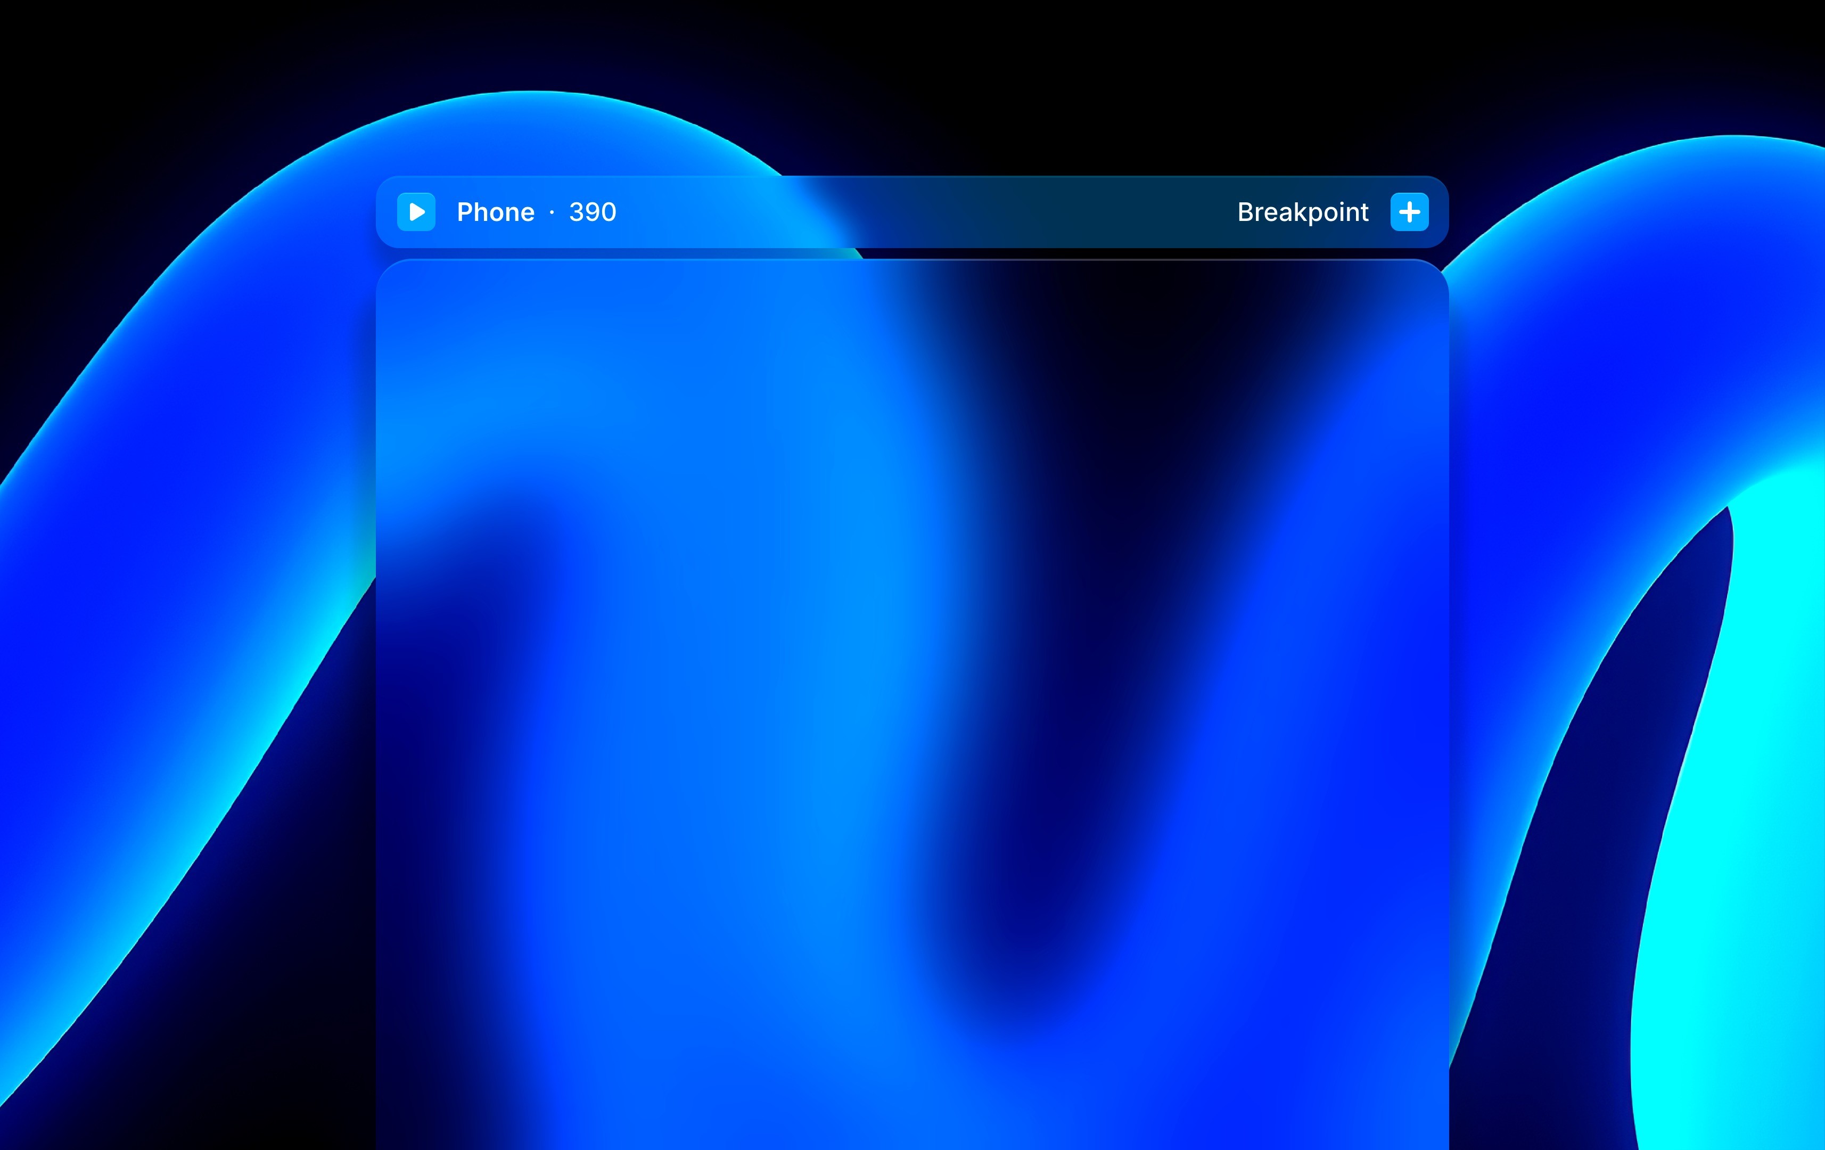
Task: Select the Phone label
Action: pos(496,212)
